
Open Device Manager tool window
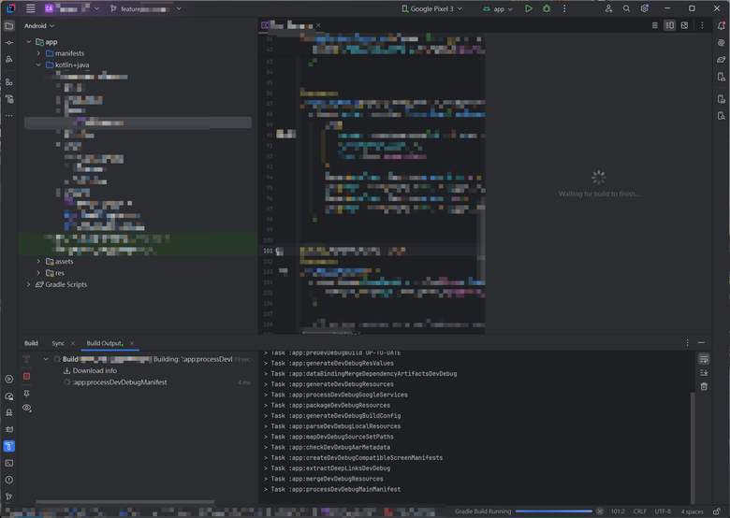pyautogui.click(x=722, y=77)
